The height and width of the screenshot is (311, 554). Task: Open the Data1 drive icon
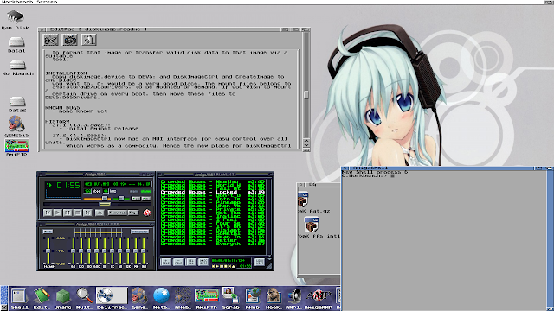pyautogui.click(x=16, y=42)
